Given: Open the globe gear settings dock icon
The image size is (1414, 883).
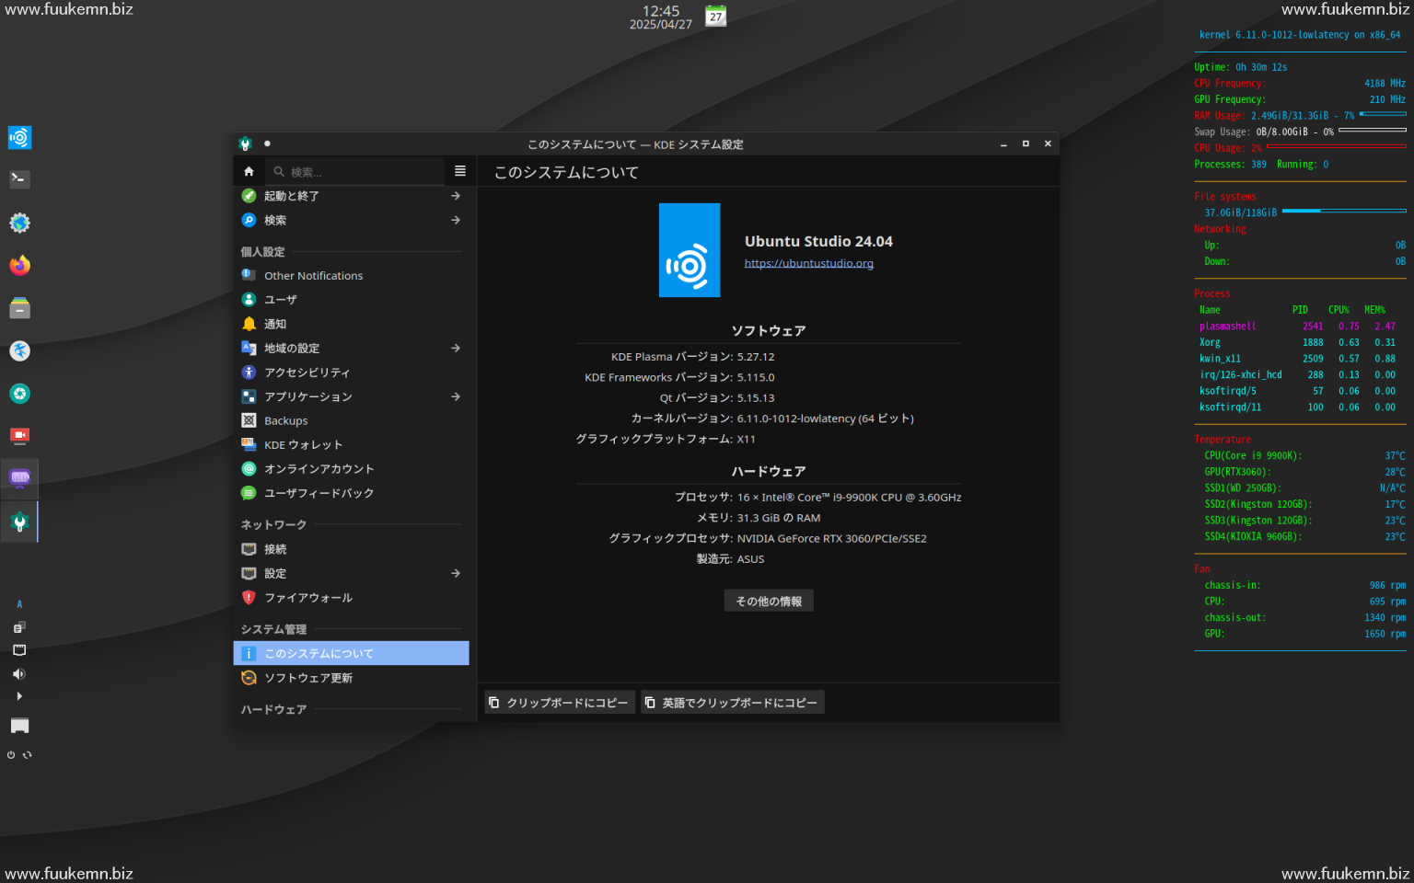Looking at the screenshot, I should coord(19,223).
